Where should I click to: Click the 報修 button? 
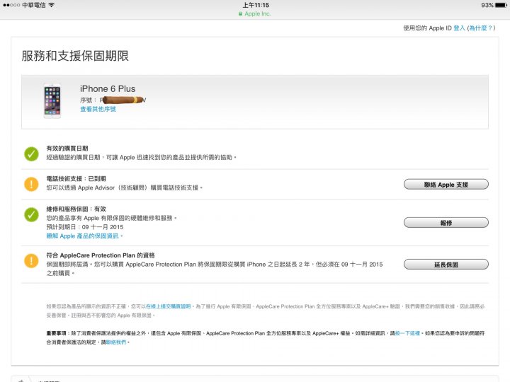coord(446,223)
